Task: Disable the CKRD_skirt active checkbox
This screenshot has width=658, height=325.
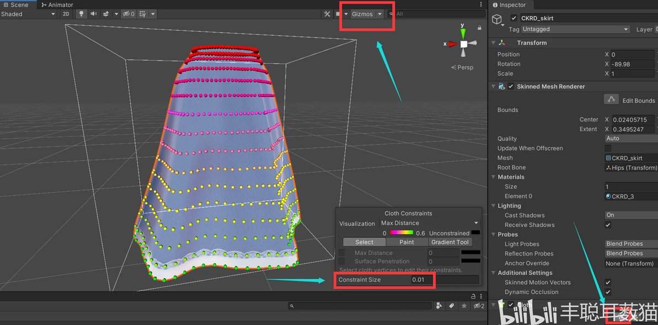Action: 514,18
